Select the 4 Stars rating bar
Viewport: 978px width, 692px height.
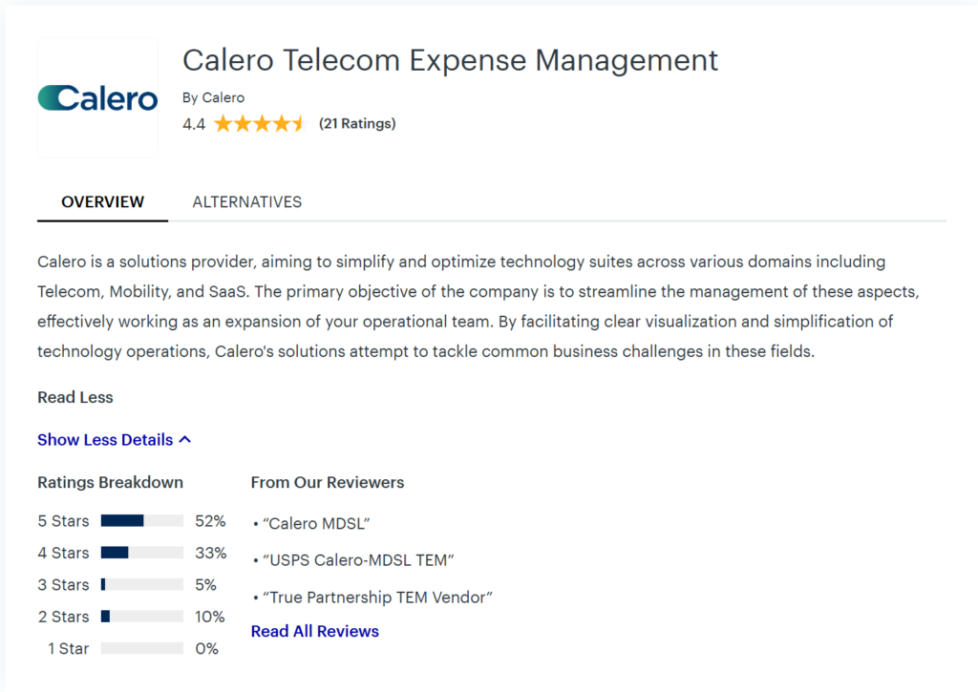(x=141, y=553)
